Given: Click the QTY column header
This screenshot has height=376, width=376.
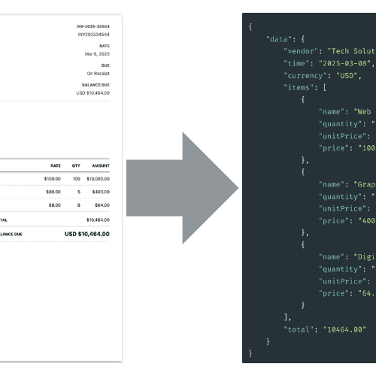Looking at the screenshot, I should pos(76,165).
